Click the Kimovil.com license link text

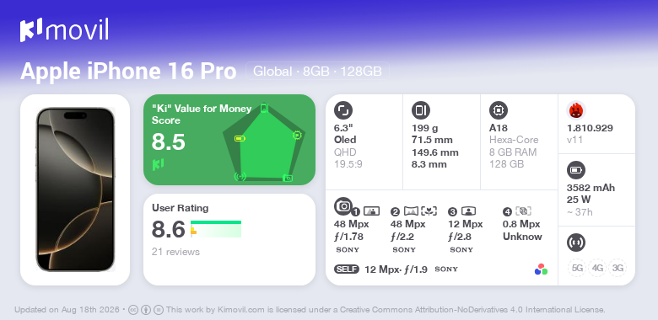click(241, 310)
